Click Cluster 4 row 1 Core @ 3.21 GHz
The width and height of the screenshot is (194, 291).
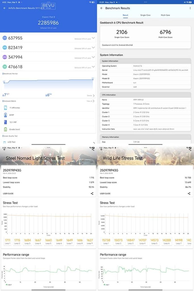145,125
